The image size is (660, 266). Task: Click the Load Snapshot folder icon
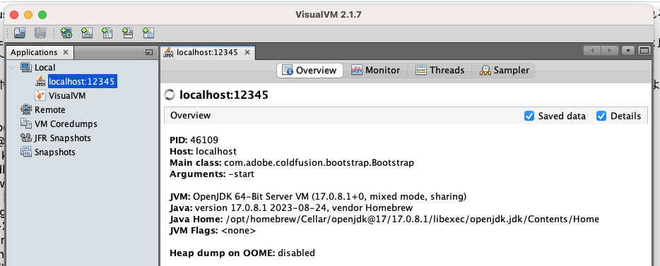20,32
